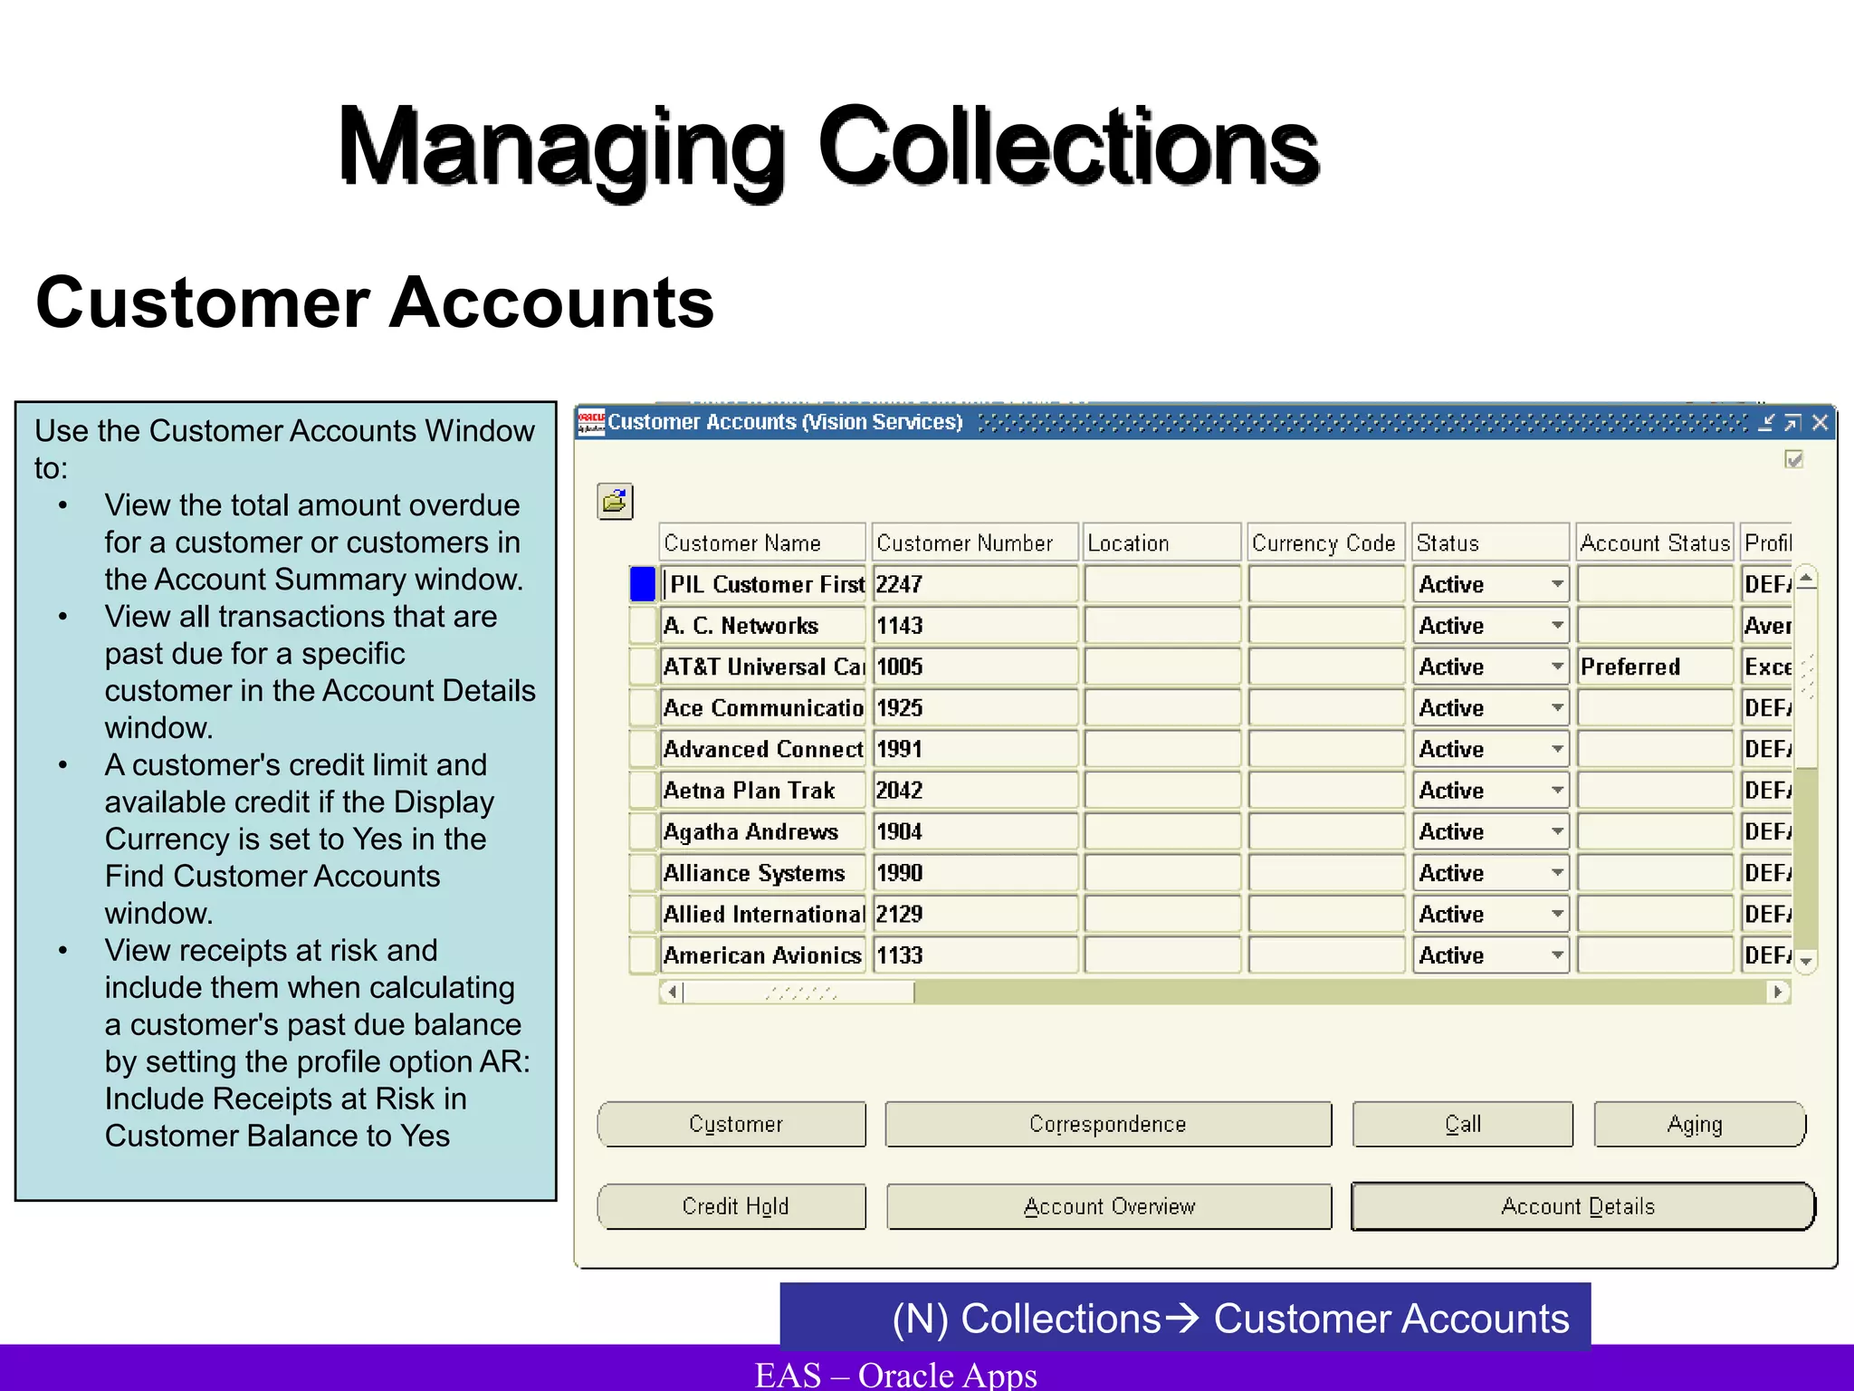Image resolution: width=1854 pixels, height=1391 pixels.
Task: Toggle the top-right gray checkbox
Action: [x=1793, y=459]
